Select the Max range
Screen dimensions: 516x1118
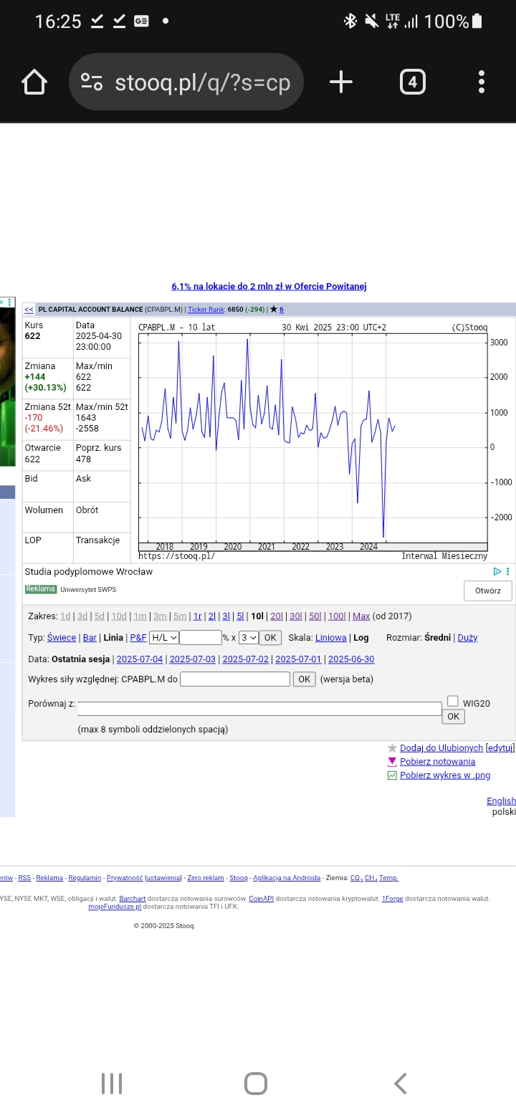click(361, 616)
